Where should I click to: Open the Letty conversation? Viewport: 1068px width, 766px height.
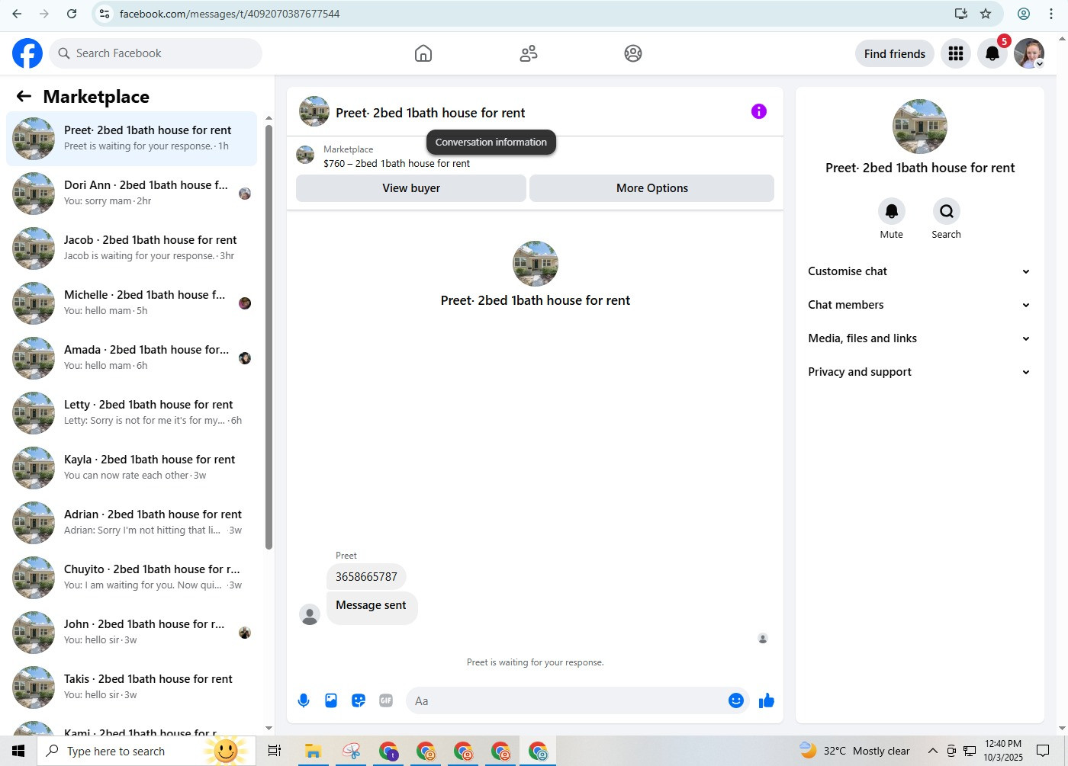(131, 412)
